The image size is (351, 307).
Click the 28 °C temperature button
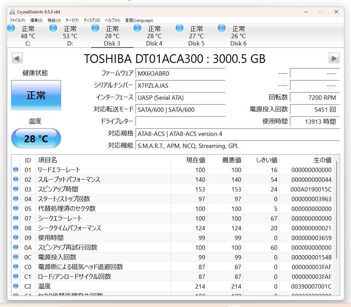pyautogui.click(x=36, y=138)
